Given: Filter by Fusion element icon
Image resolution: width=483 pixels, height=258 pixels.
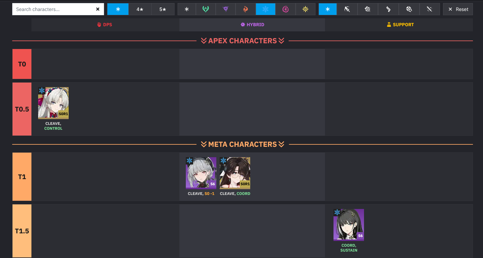Looking at the screenshot, I should 246,9.
